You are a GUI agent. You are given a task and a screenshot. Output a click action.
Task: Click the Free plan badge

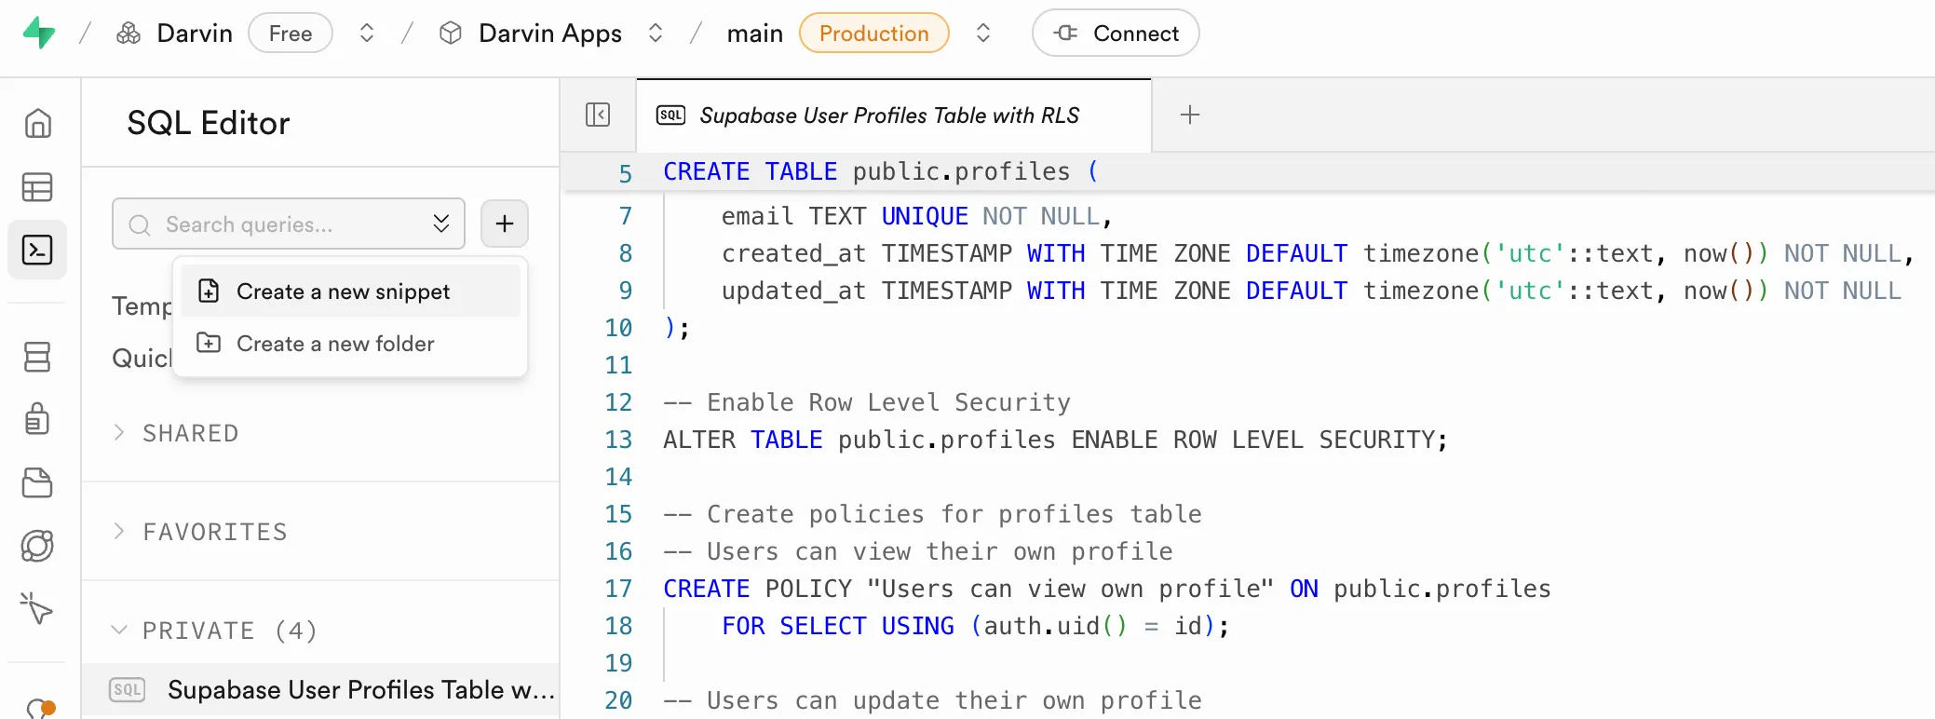tap(291, 34)
